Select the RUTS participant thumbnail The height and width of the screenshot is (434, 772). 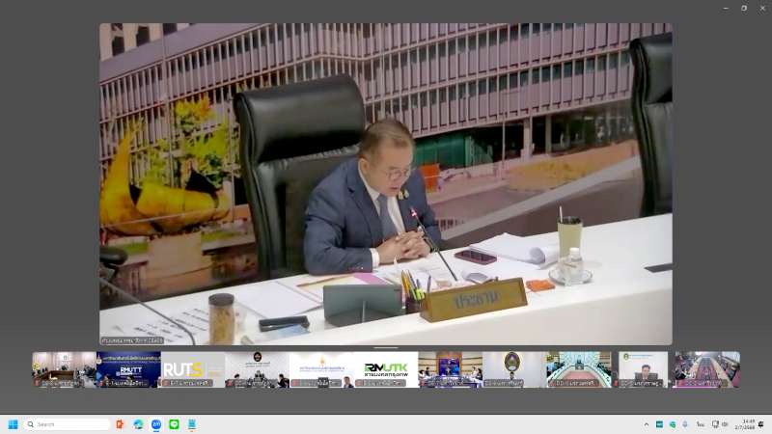(193, 369)
